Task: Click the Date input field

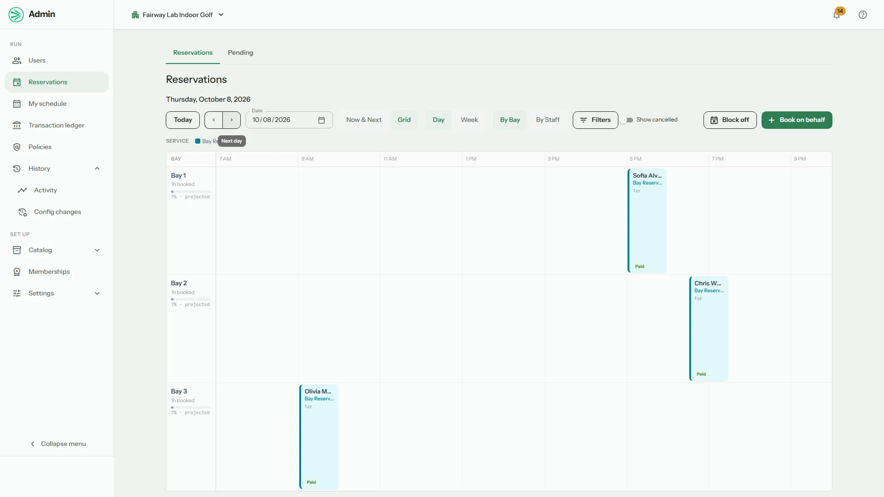Action: pyautogui.click(x=289, y=120)
